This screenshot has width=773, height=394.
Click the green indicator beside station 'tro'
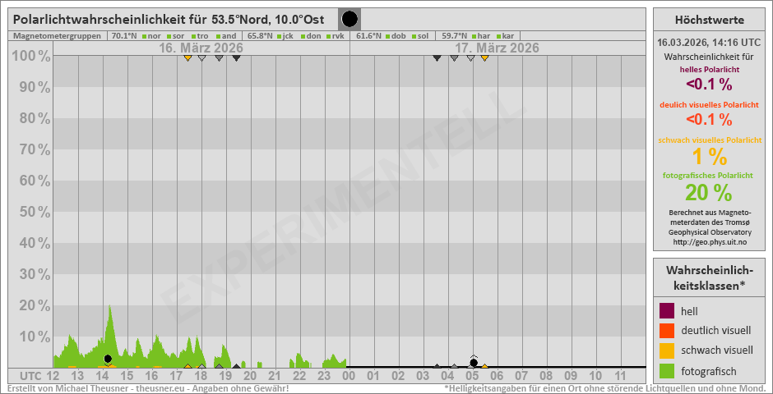pyautogui.click(x=192, y=36)
